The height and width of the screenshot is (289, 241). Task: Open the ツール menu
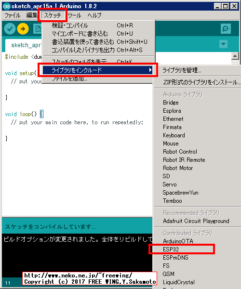(x=74, y=15)
